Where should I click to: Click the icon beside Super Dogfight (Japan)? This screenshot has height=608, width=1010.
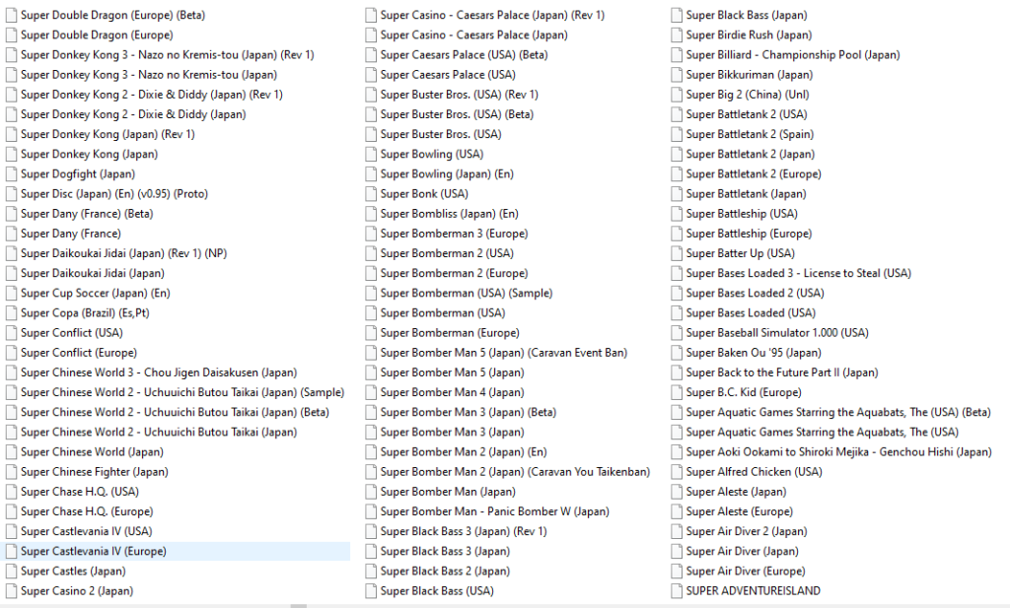tap(11, 174)
